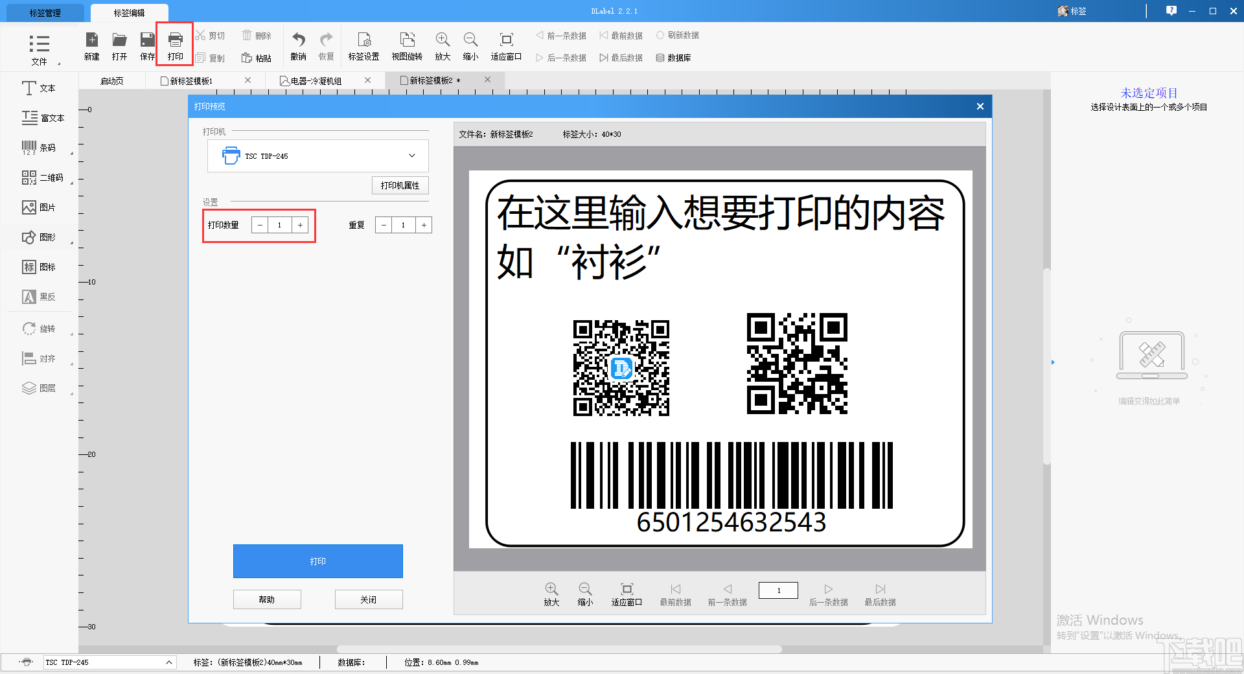The image size is (1244, 674).
Task: Open the 对齐 alignment tool
Action: (39, 358)
